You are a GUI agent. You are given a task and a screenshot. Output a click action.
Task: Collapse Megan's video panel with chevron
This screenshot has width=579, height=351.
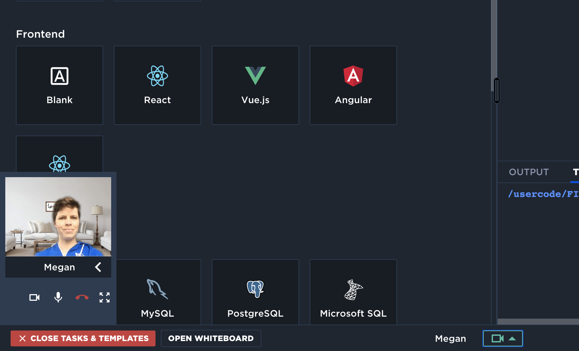[98, 267]
